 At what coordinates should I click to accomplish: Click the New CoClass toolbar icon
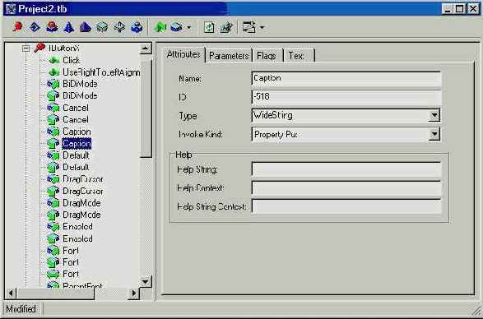click(52, 27)
